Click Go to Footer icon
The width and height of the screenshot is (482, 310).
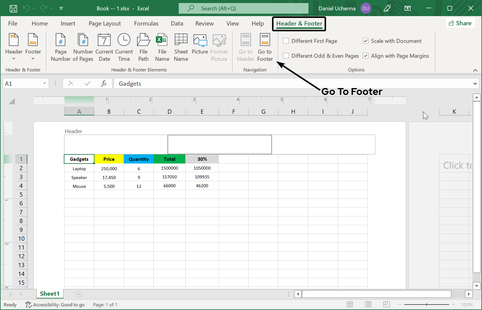pyautogui.click(x=265, y=47)
